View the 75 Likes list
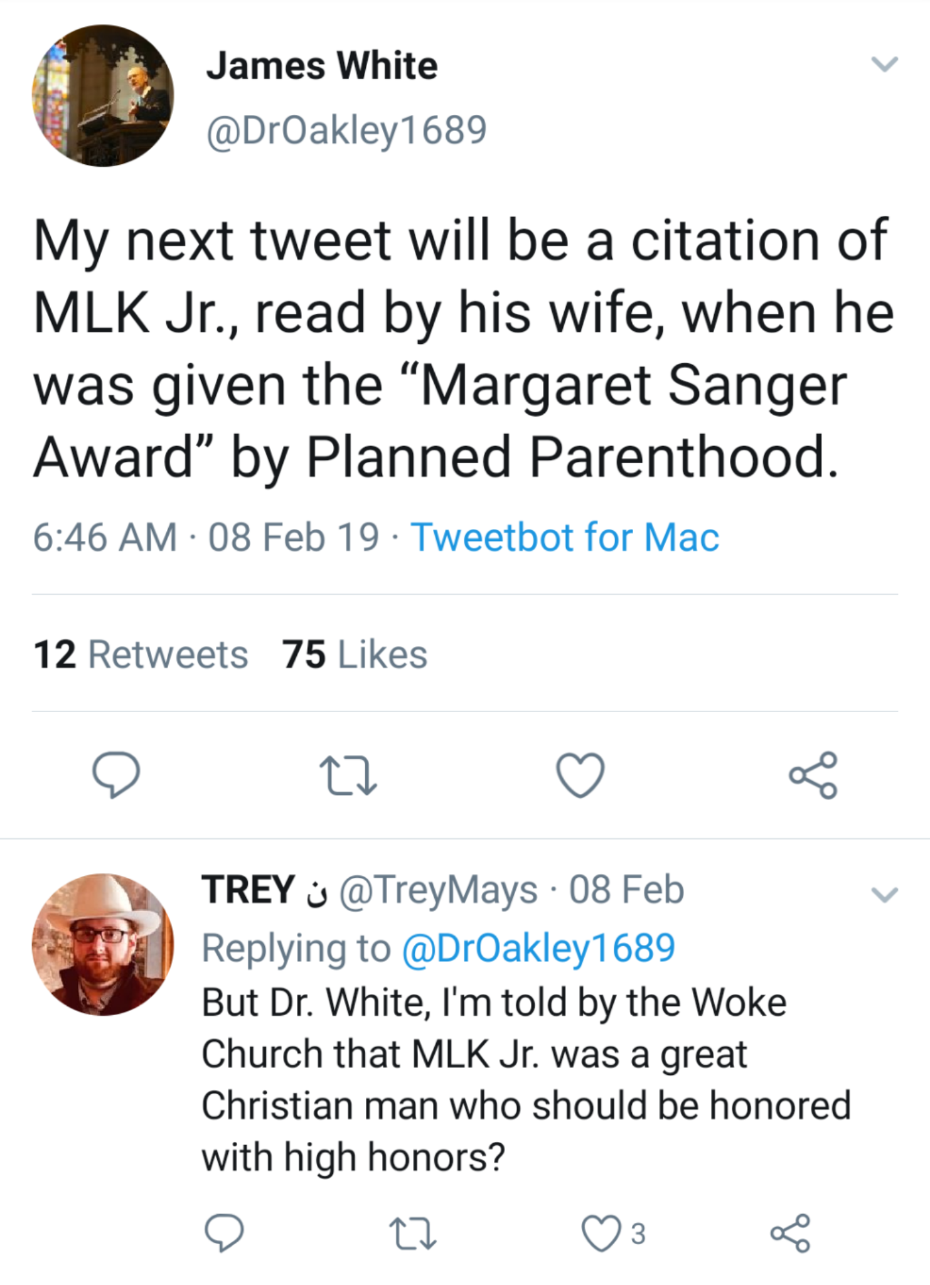Viewport: 930px width, 1285px height. tap(355, 654)
